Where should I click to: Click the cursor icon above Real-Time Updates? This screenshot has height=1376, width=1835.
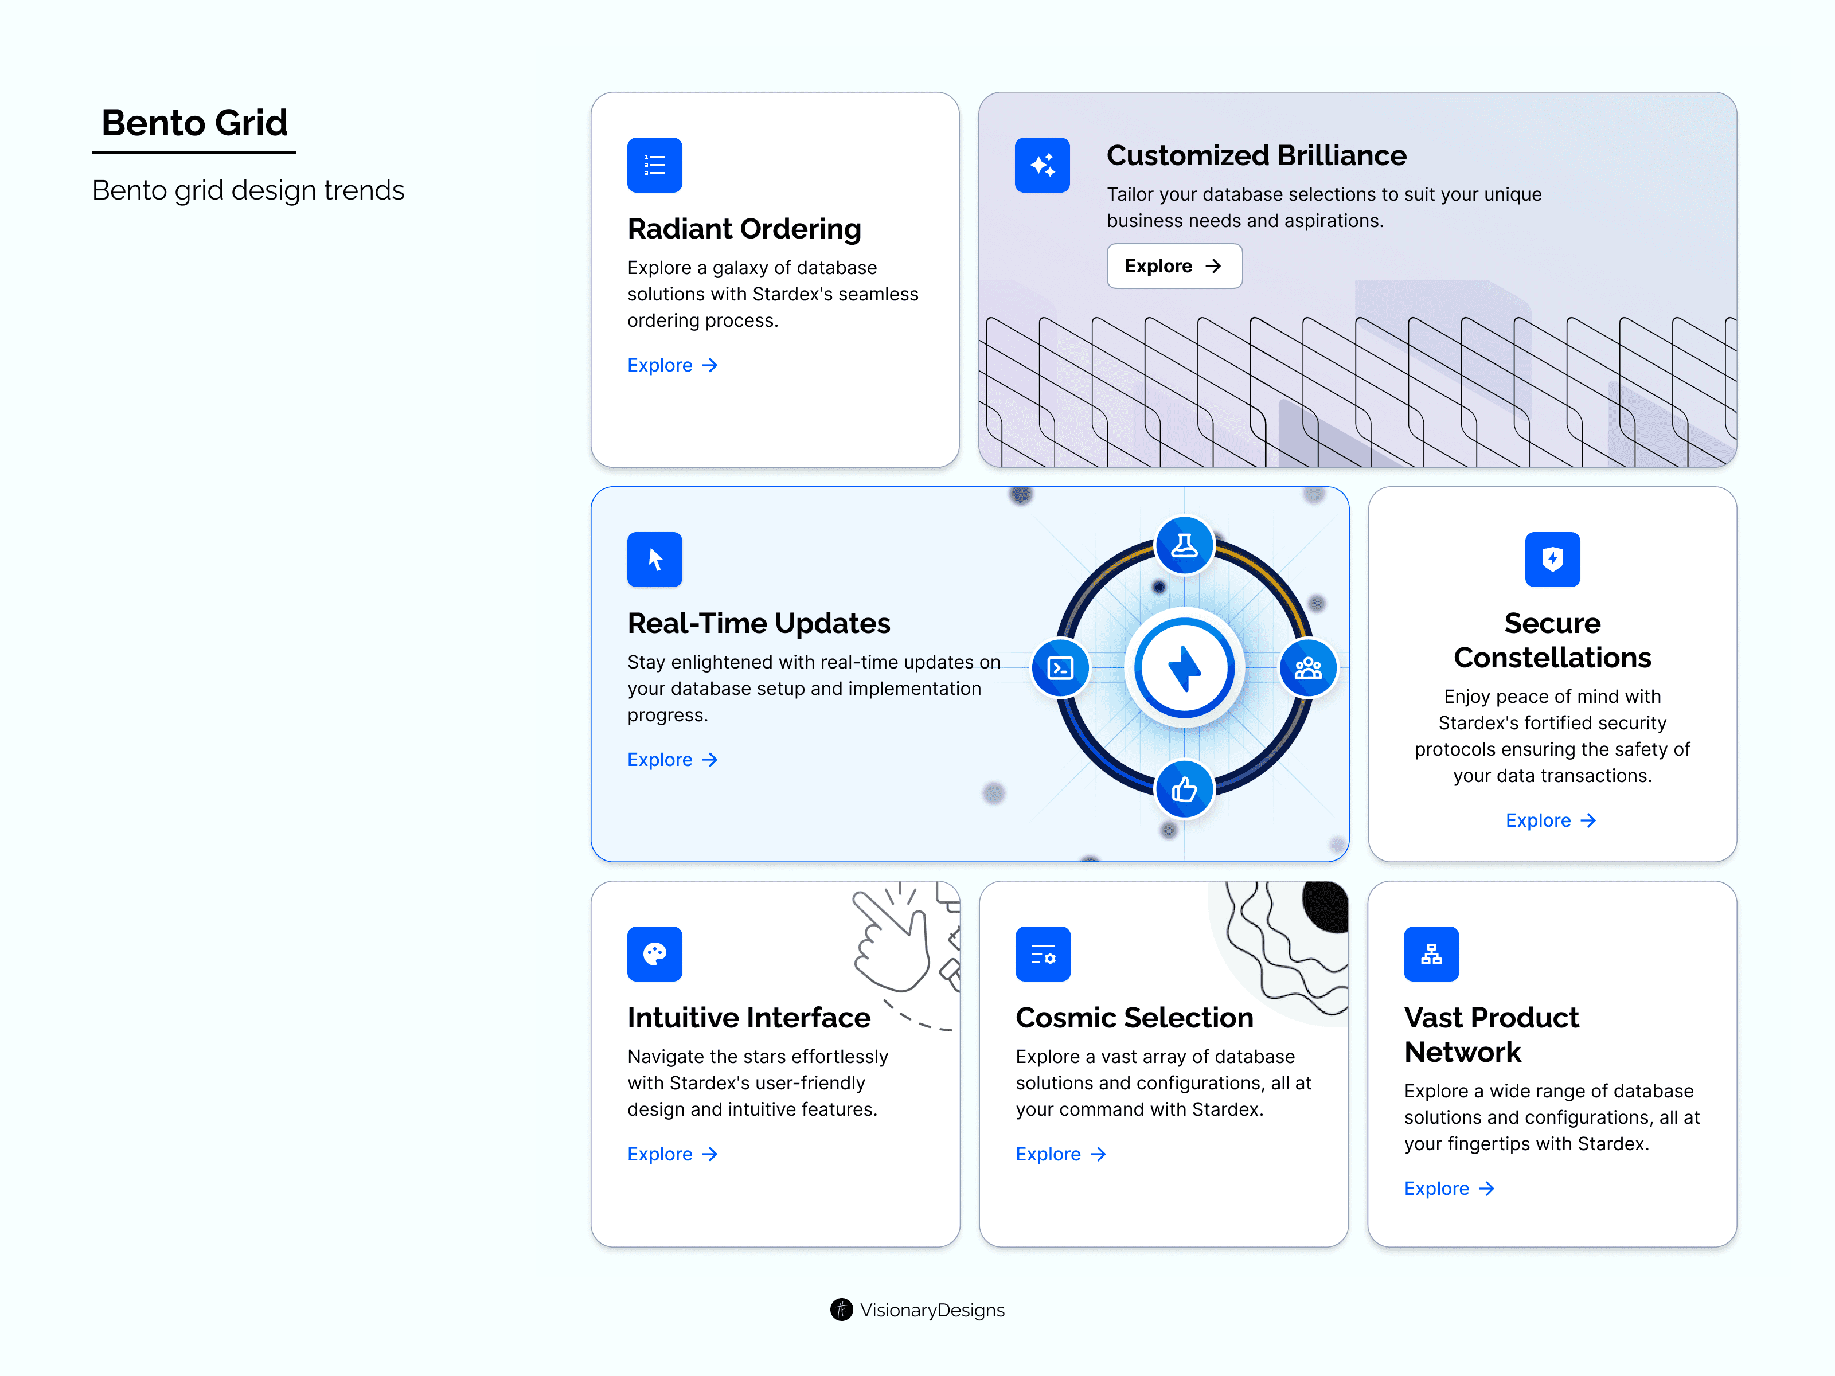(x=654, y=560)
